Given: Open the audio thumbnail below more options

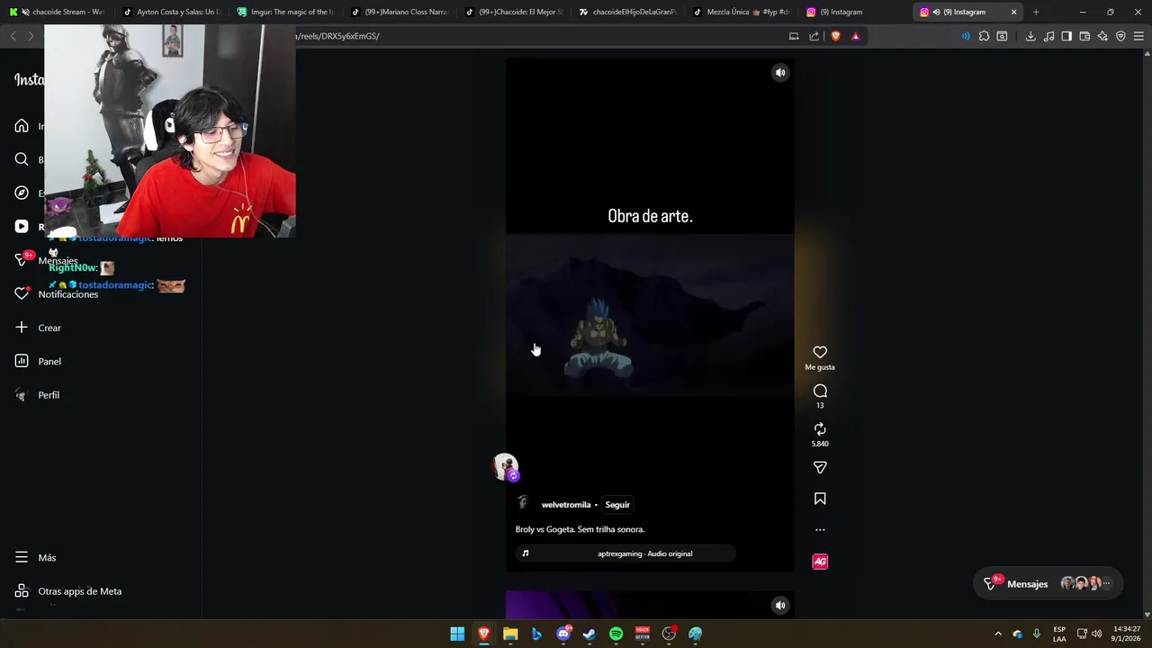Looking at the screenshot, I should 820,562.
